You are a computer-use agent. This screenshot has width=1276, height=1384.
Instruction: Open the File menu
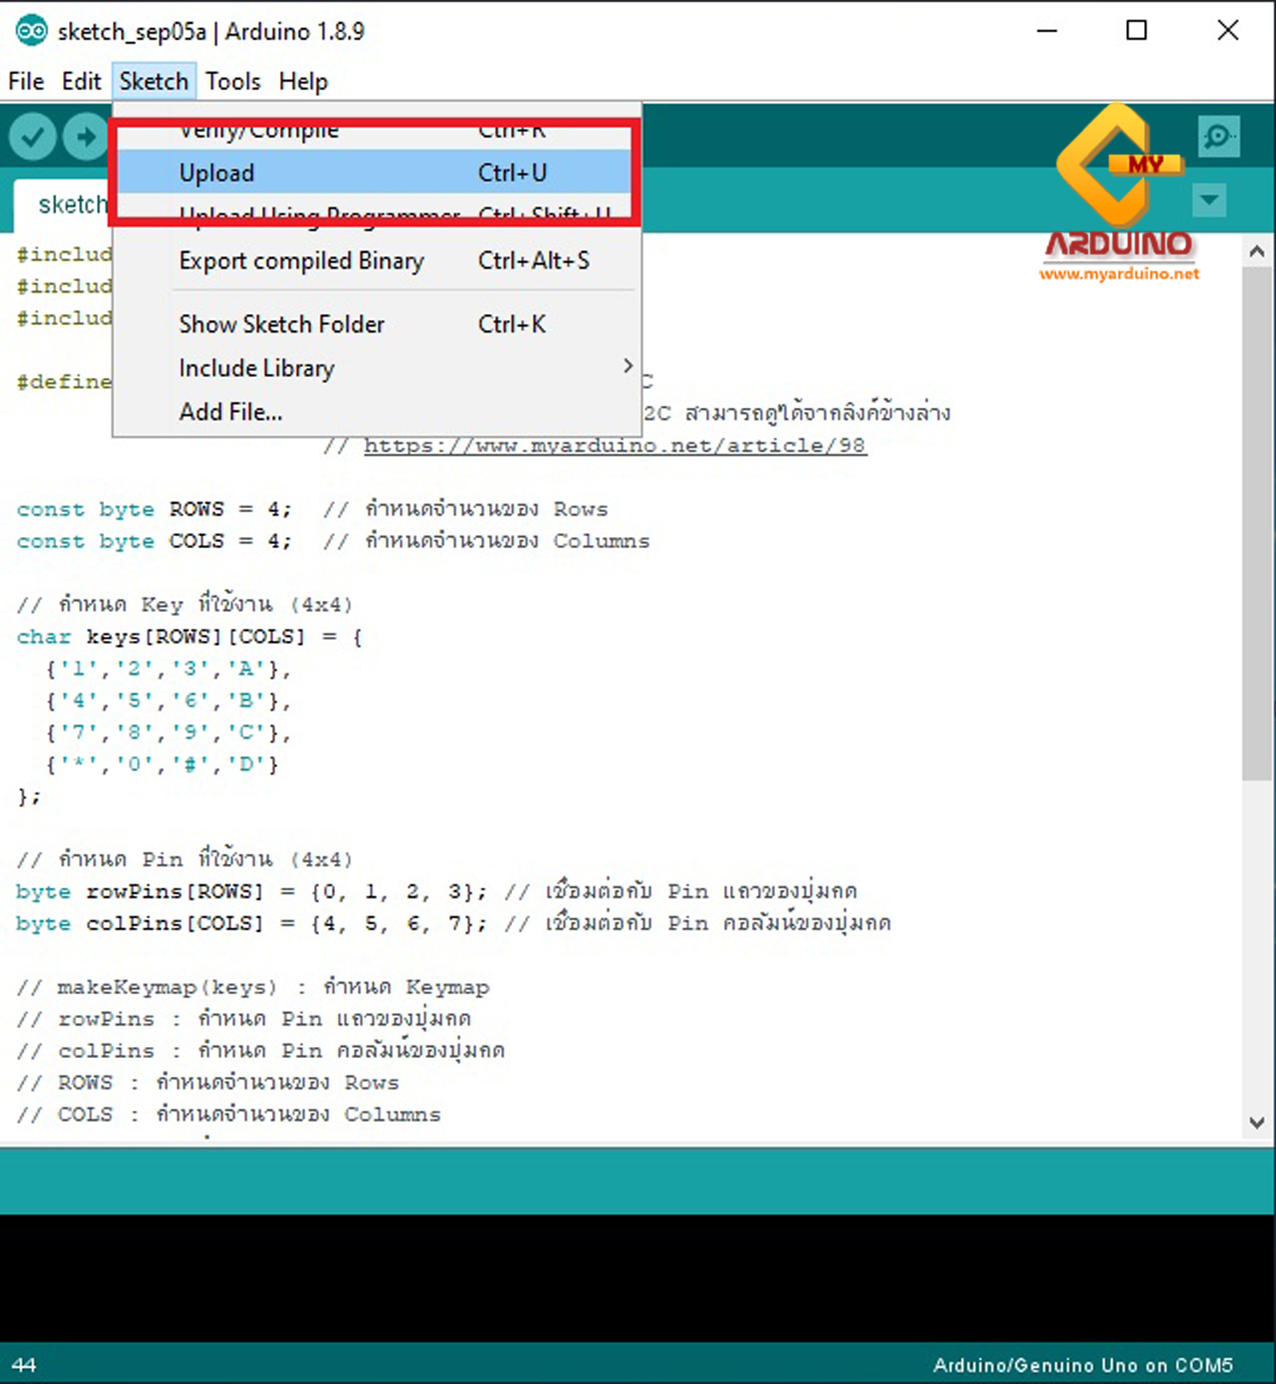pos(26,82)
